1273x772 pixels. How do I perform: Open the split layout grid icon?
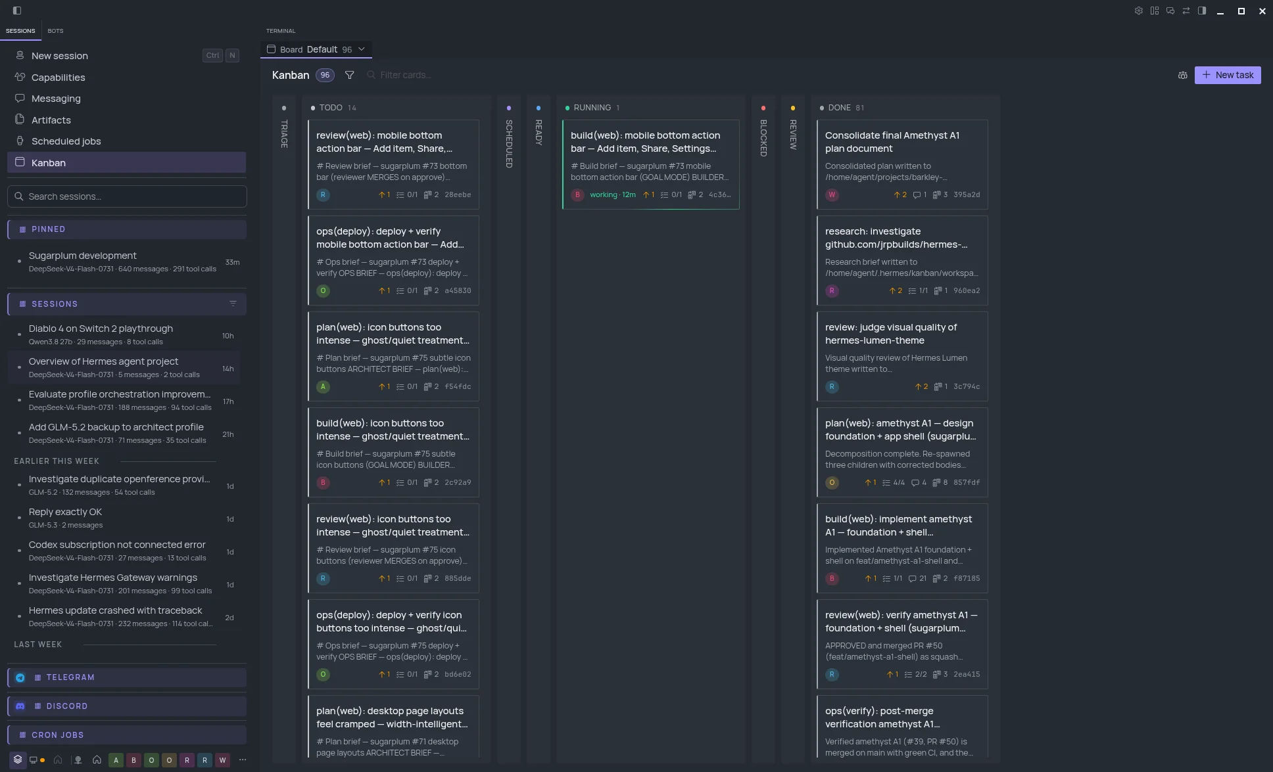pyautogui.click(x=1155, y=11)
